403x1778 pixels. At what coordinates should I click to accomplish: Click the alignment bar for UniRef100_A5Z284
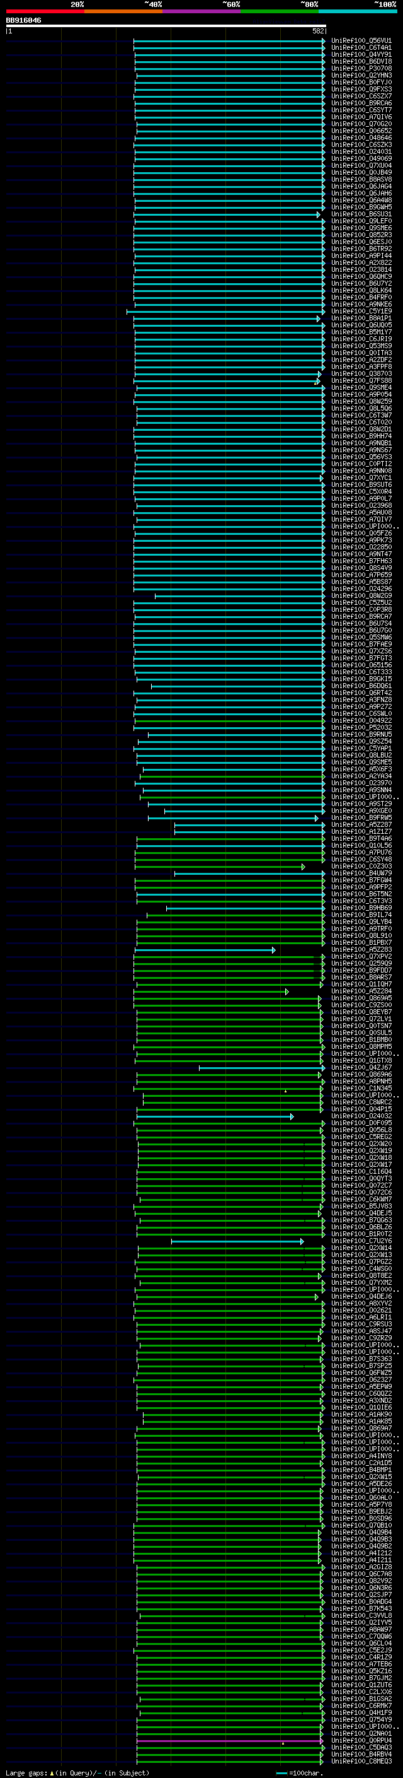tap(211, 991)
